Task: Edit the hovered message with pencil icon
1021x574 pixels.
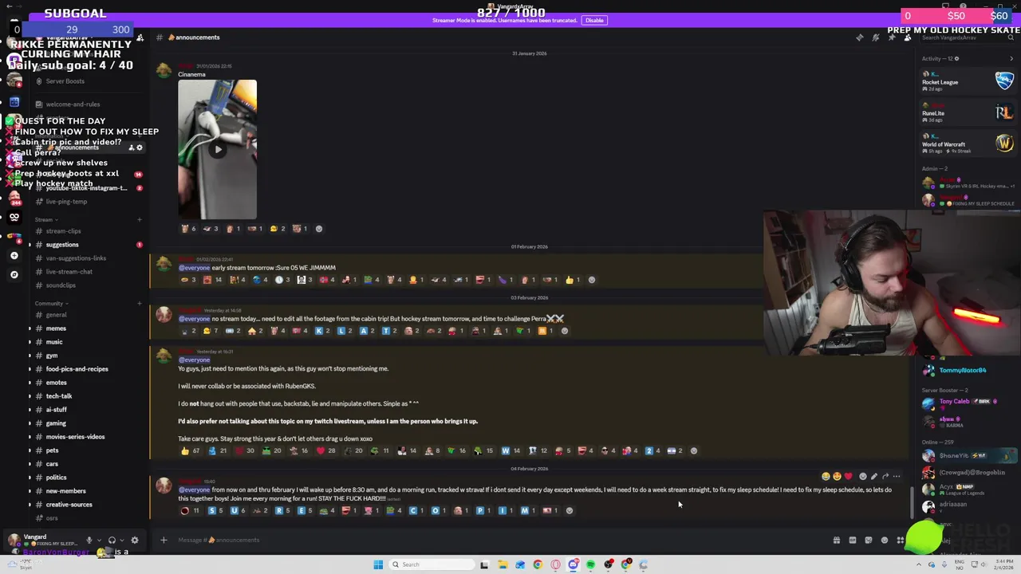Action: tap(873, 476)
